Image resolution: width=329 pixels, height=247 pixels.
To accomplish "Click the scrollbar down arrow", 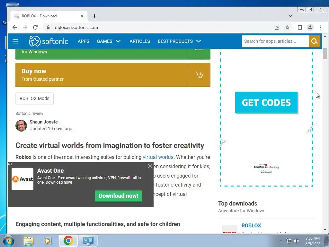I will [325, 230].
